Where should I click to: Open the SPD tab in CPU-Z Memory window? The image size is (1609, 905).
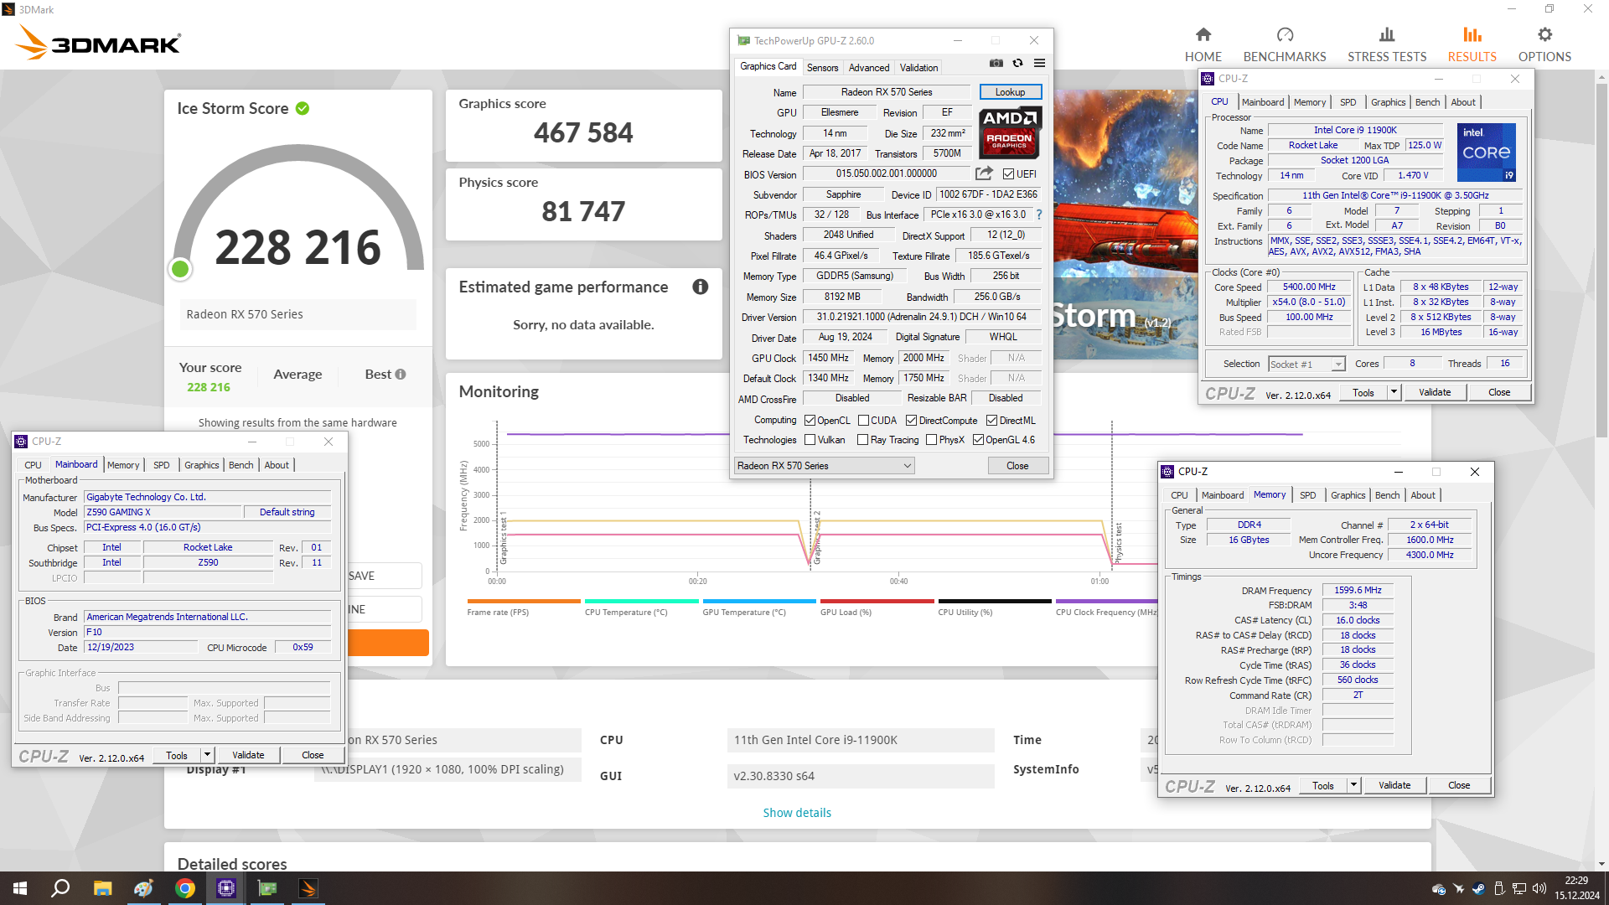pos(1307,495)
